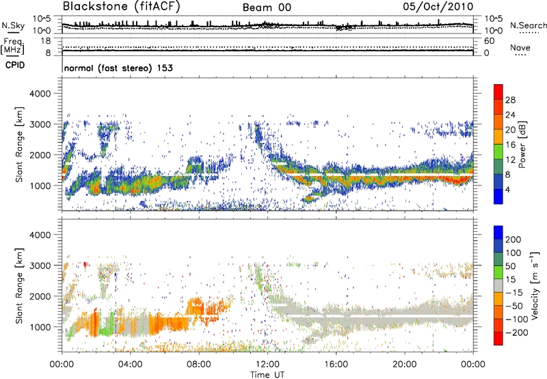Select the 24 label on the power colorbar

(510, 115)
